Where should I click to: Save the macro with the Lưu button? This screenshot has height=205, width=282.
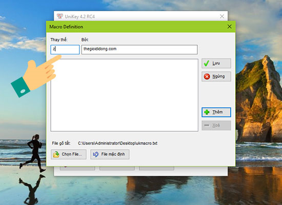coord(216,64)
